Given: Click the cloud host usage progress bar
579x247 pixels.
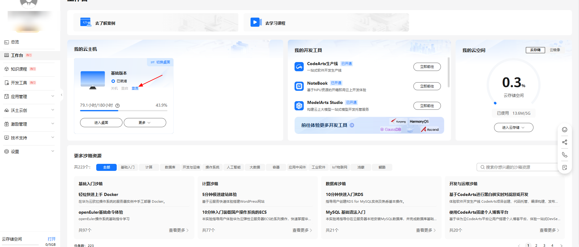Looking at the screenshot, I should pos(124,111).
